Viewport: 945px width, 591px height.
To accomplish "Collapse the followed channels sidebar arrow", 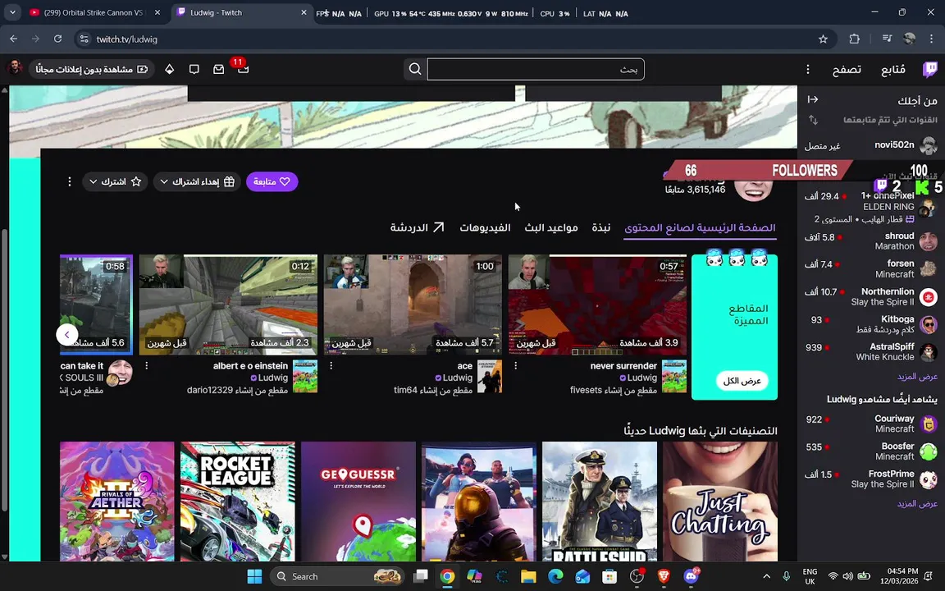I will [x=812, y=99].
